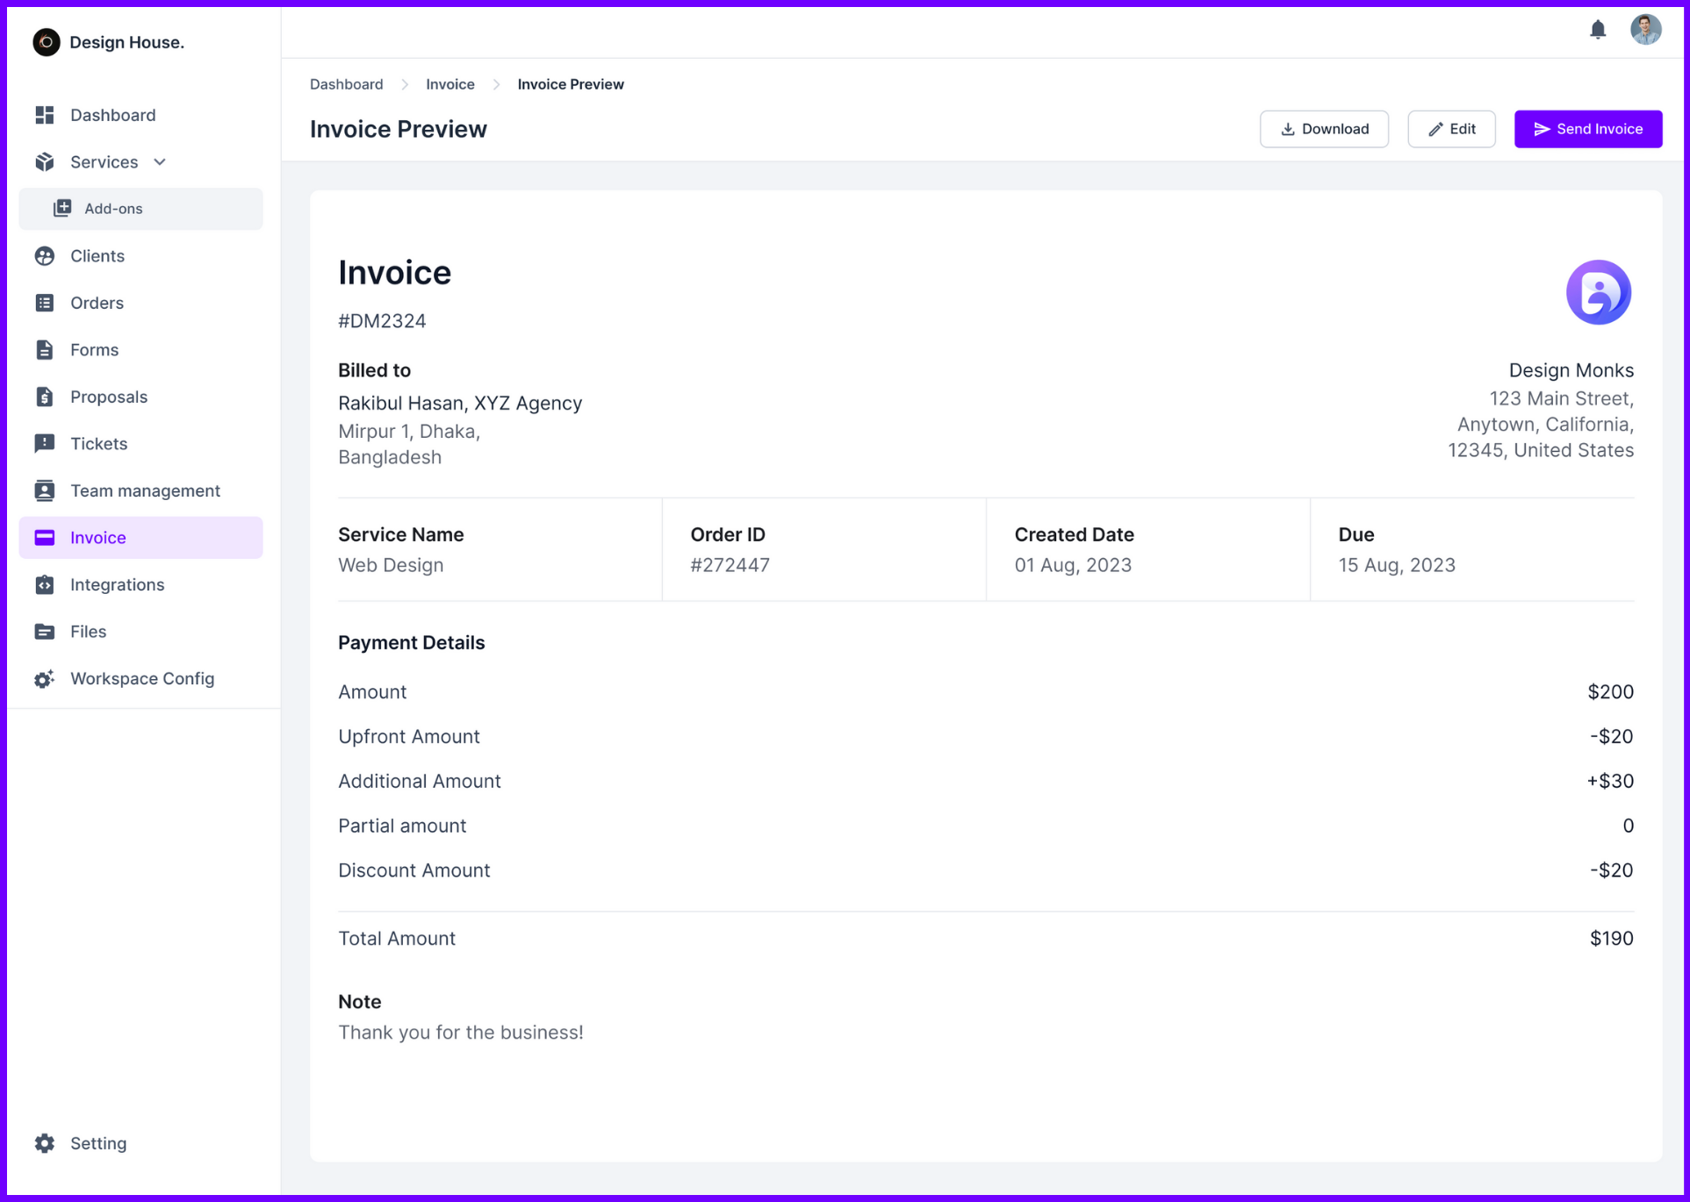Click the Orders sidebar icon
The image size is (1690, 1202).
(44, 302)
